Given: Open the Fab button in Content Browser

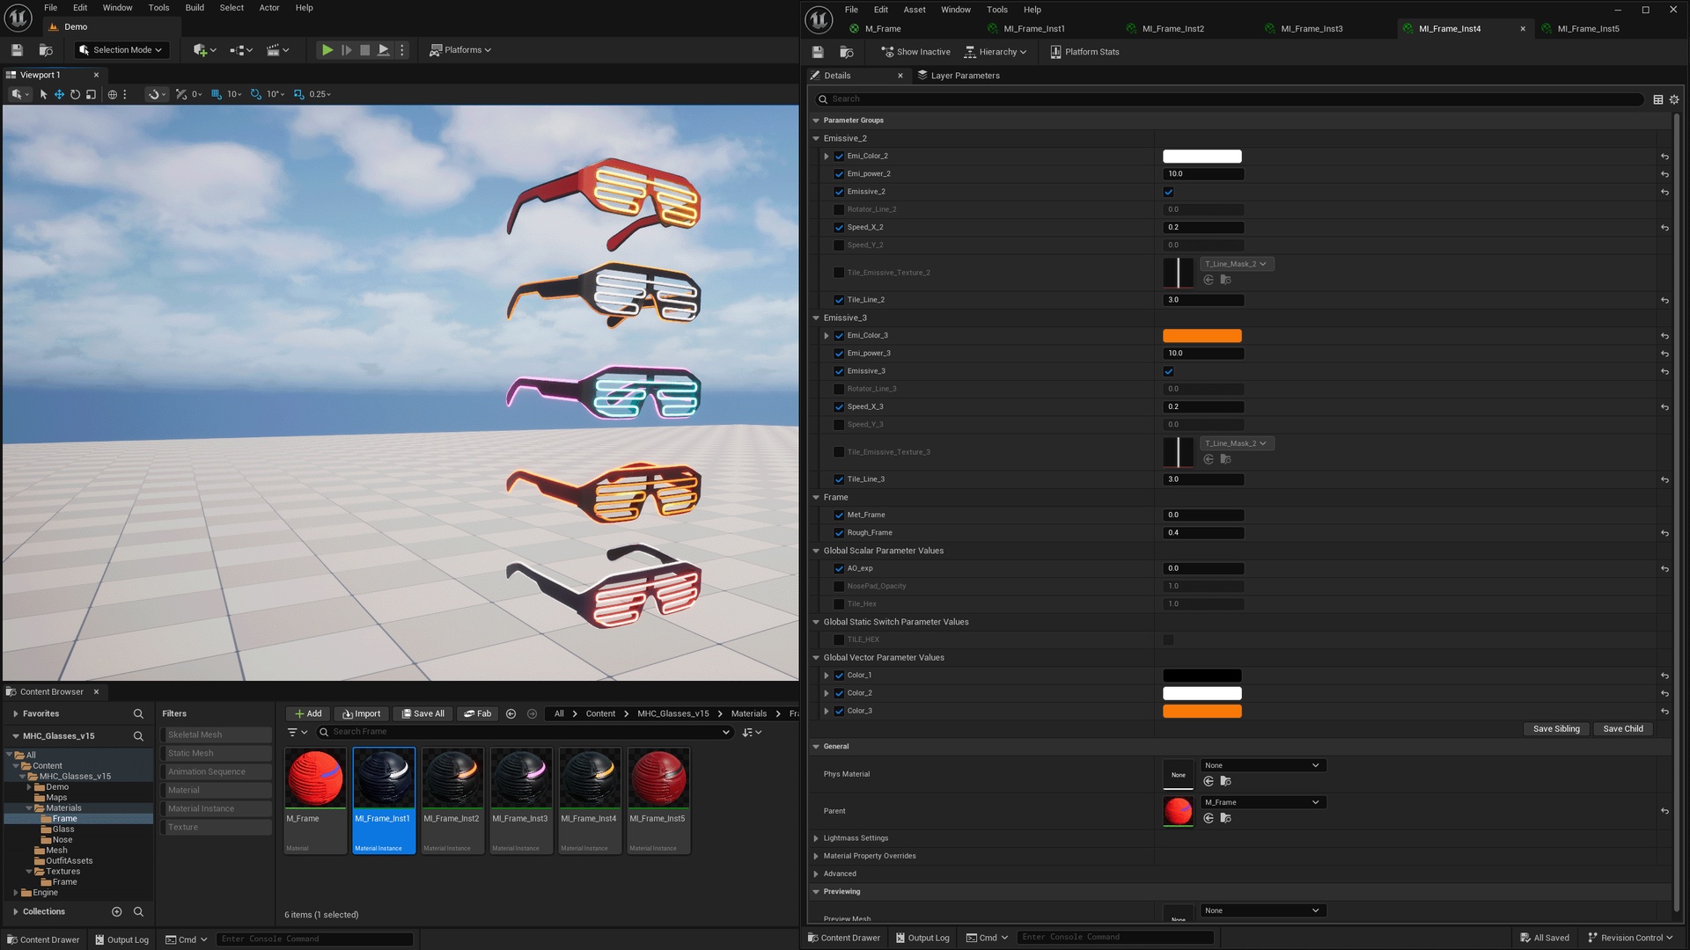Looking at the screenshot, I should pos(478,713).
